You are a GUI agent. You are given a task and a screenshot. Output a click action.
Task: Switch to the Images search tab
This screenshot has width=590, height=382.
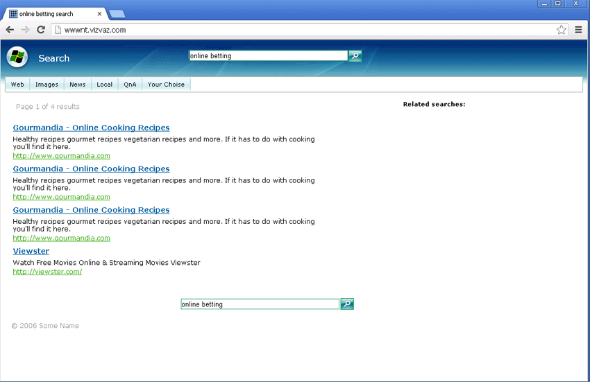click(47, 85)
